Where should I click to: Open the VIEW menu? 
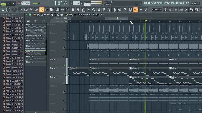pos(168,3)
